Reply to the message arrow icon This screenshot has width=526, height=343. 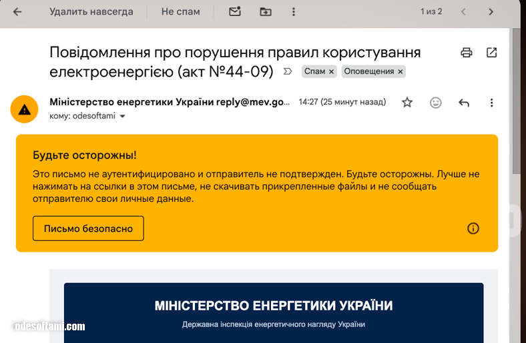(464, 103)
